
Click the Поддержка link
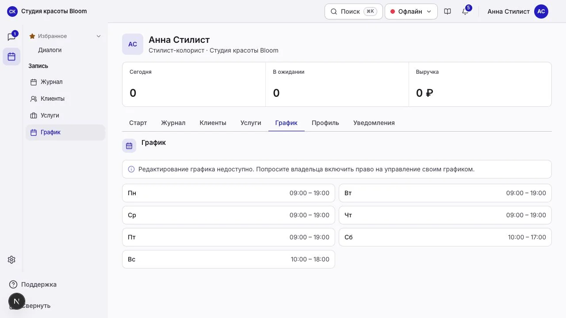[39, 284]
